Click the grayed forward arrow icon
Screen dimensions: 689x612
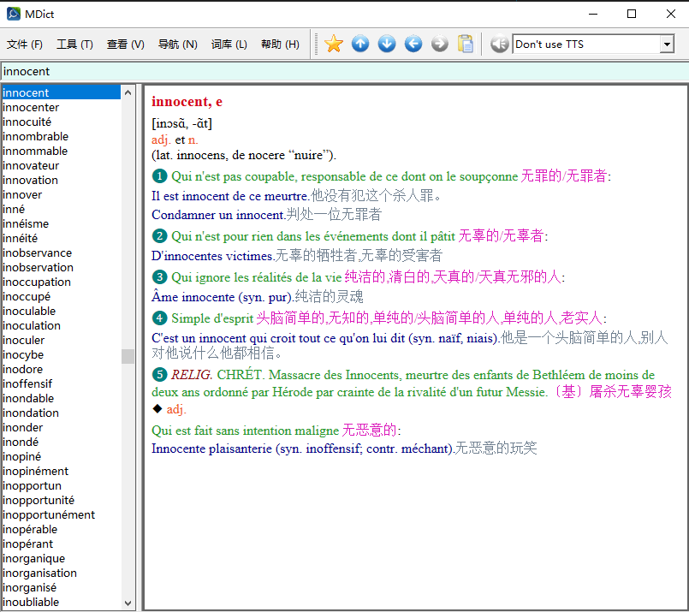click(x=440, y=44)
